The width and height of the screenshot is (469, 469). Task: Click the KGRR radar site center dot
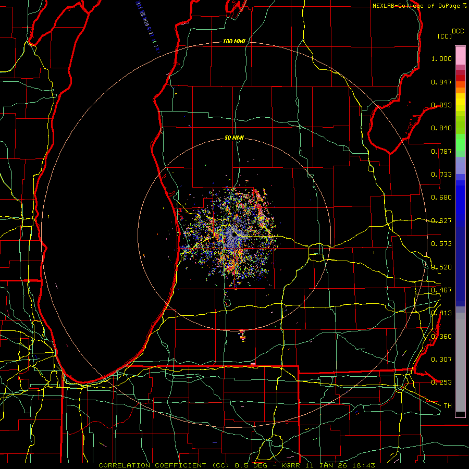[234, 235]
